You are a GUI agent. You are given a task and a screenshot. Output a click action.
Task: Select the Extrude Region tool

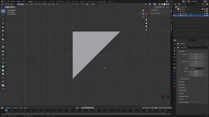click(x=3, y=47)
